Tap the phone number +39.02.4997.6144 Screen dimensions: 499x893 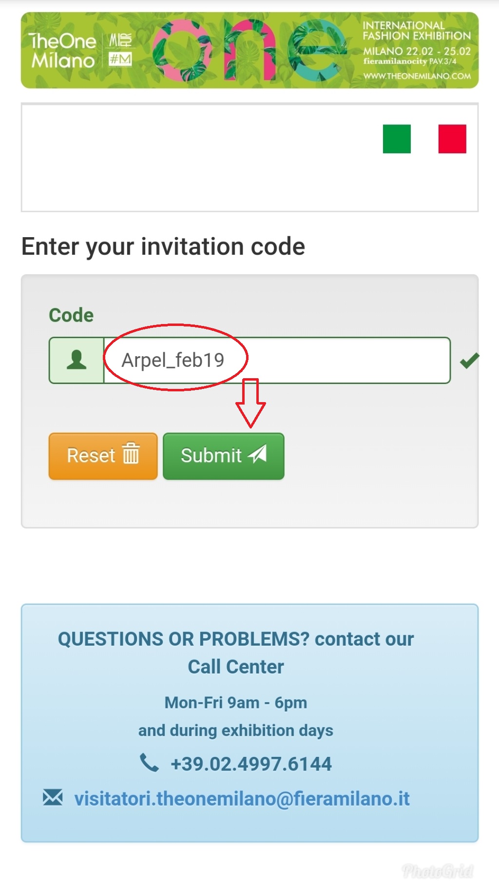pos(251,764)
